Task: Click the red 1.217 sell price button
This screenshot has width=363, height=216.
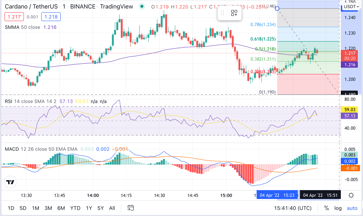Action: 14,17
